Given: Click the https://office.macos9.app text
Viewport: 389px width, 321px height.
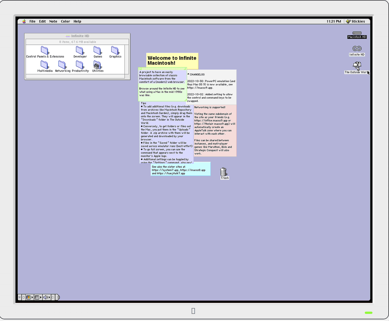Looking at the screenshot, I should (x=211, y=120).
